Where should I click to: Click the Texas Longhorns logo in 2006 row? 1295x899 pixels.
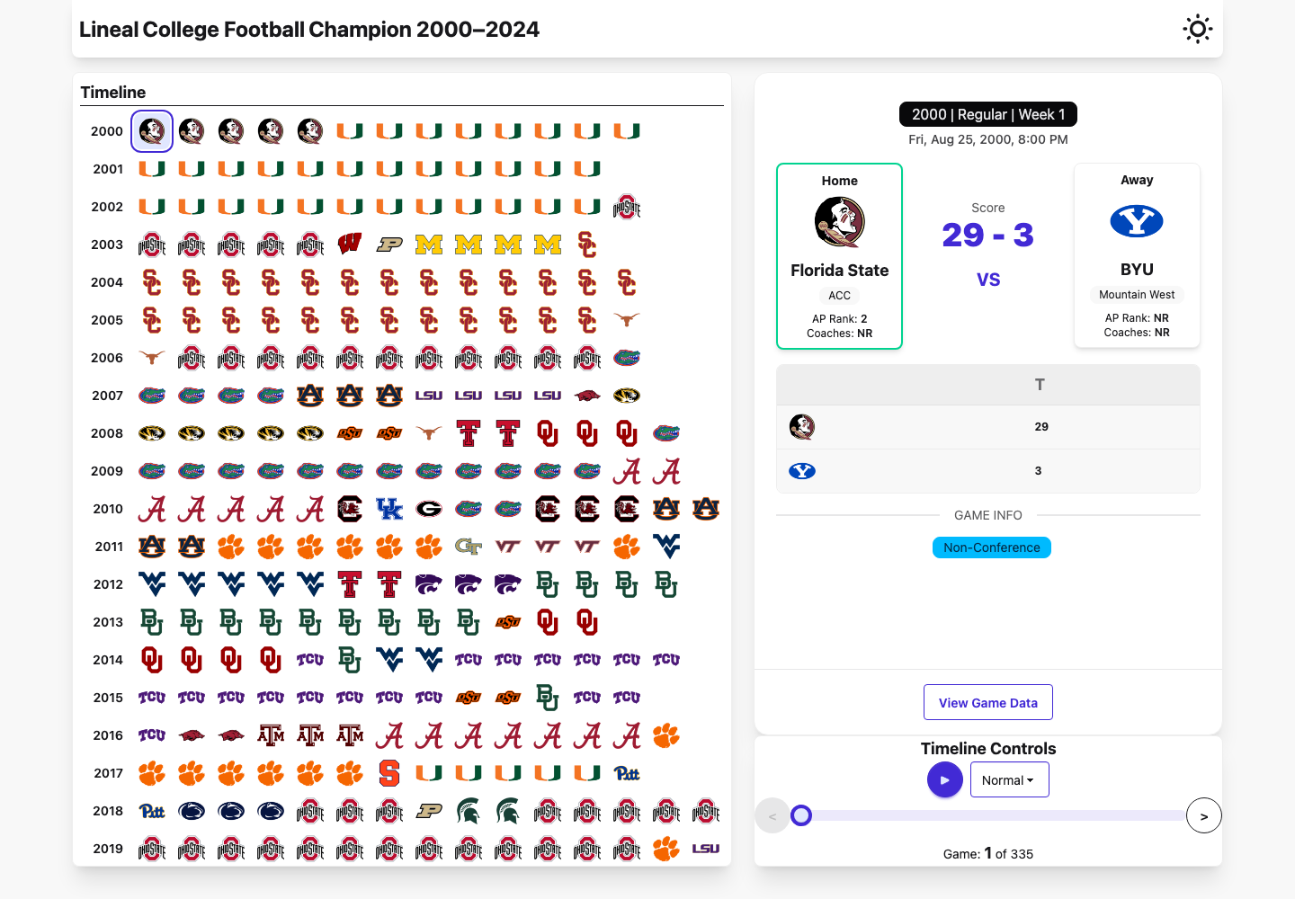coord(152,358)
